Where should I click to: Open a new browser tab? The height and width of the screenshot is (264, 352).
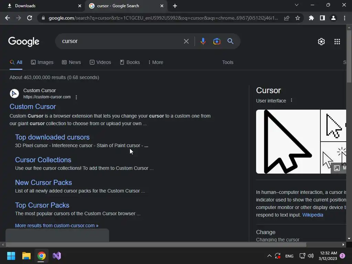[175, 6]
